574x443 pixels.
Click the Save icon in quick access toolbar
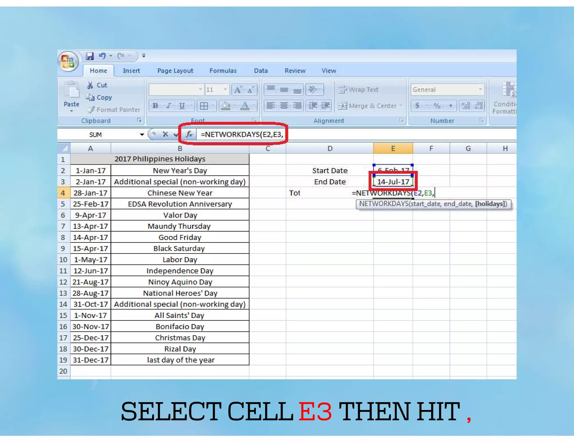(90, 56)
